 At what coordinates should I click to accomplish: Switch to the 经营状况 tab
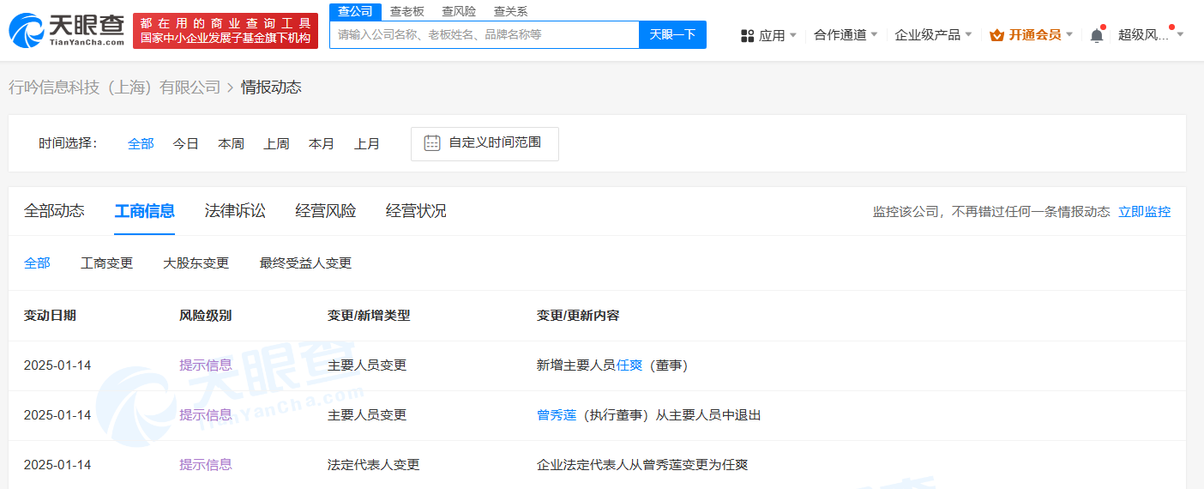pos(416,211)
